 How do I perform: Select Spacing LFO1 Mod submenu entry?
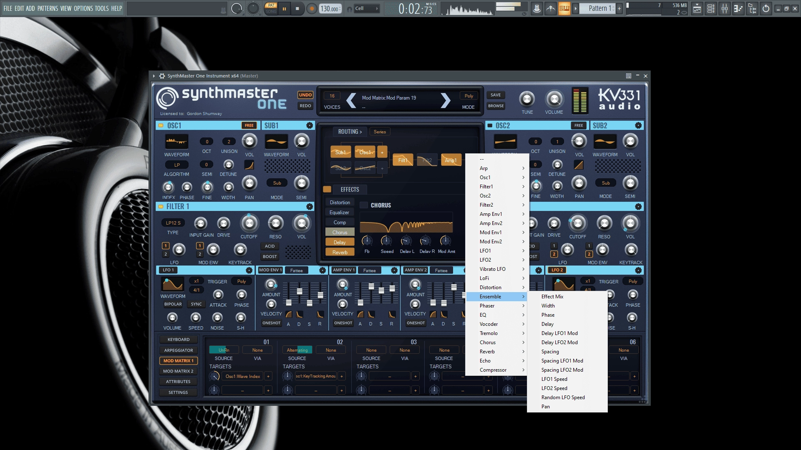click(x=567, y=361)
